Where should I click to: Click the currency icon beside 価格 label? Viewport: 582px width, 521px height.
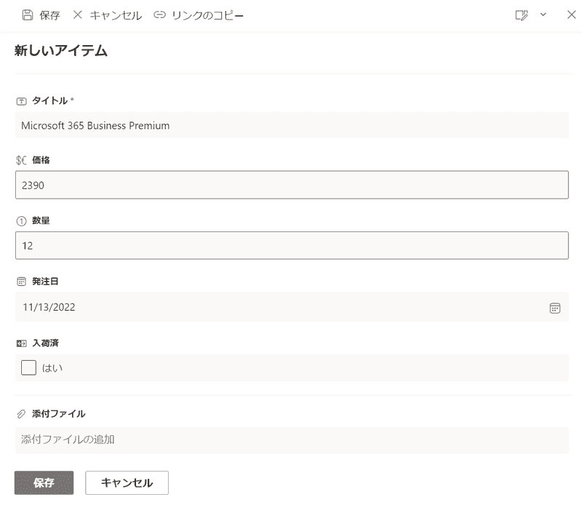coord(21,159)
